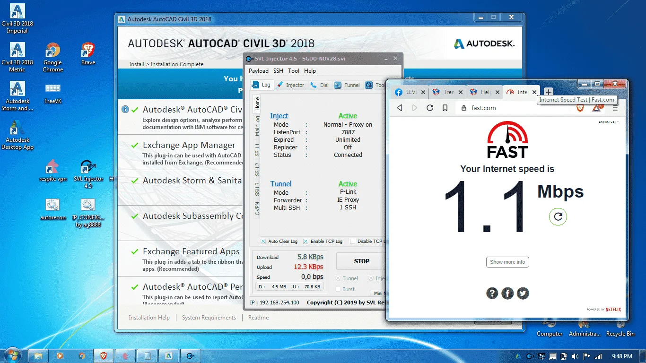Image resolution: width=646 pixels, height=363 pixels.
Task: Open the System Requirements link
Action: tap(209, 318)
